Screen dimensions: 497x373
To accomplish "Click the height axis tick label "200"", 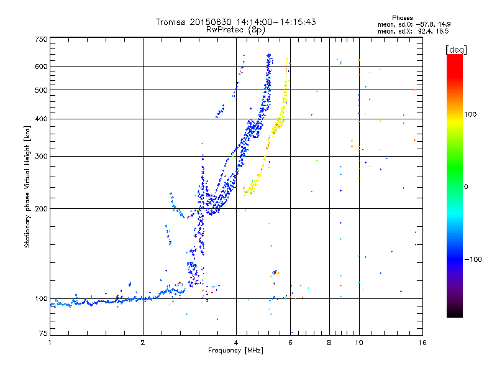I will pyautogui.click(x=41, y=209).
